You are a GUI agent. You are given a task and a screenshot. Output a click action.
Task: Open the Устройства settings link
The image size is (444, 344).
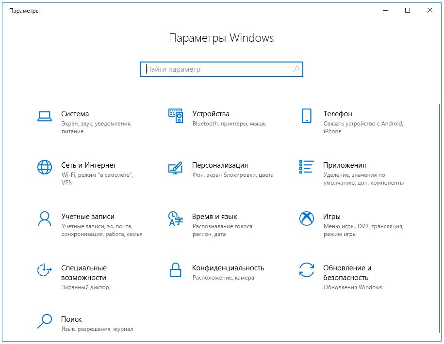click(x=211, y=114)
